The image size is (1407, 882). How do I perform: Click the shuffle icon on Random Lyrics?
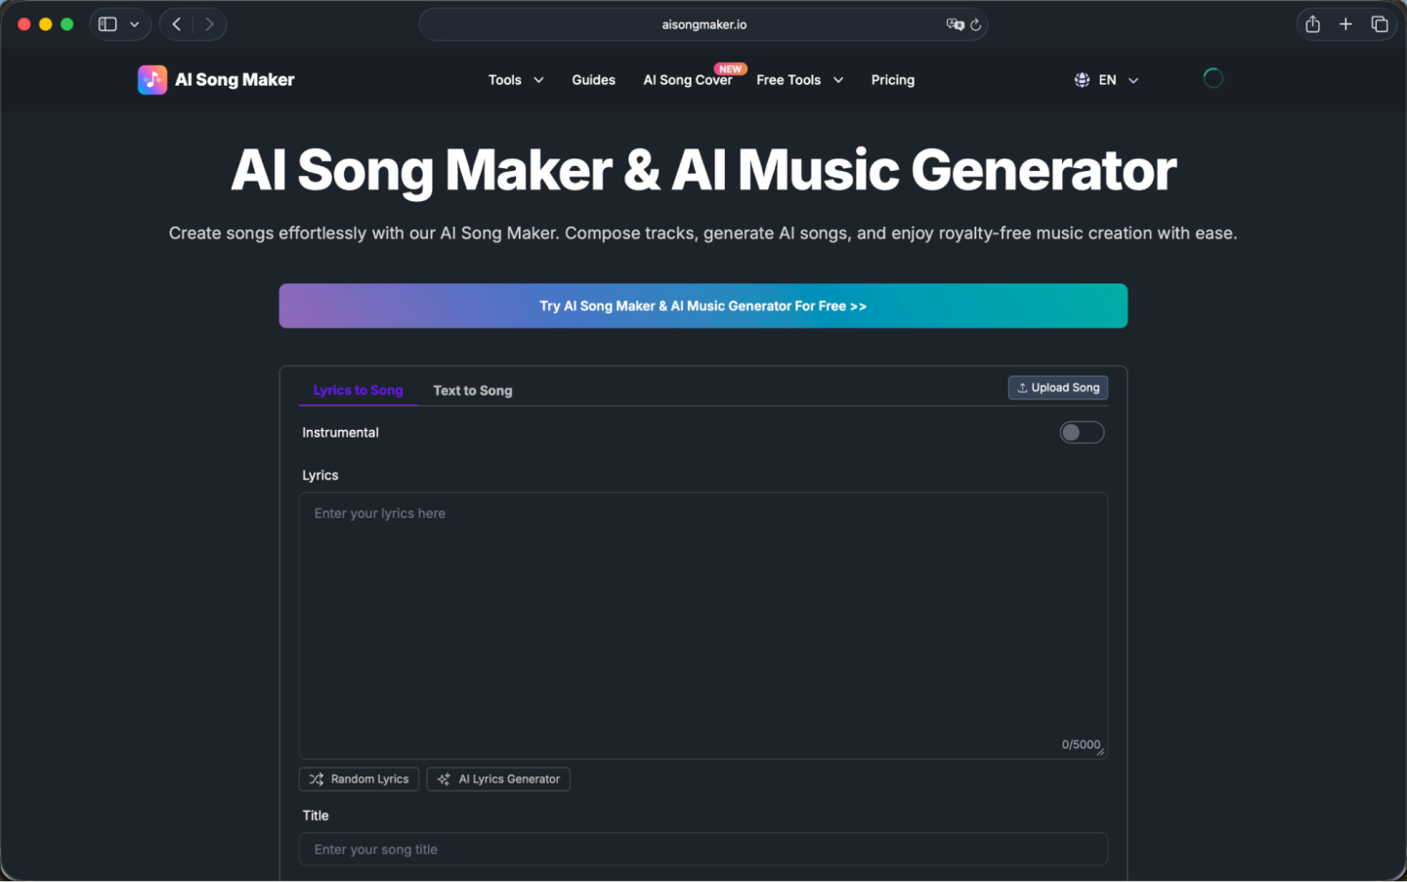[x=317, y=778]
